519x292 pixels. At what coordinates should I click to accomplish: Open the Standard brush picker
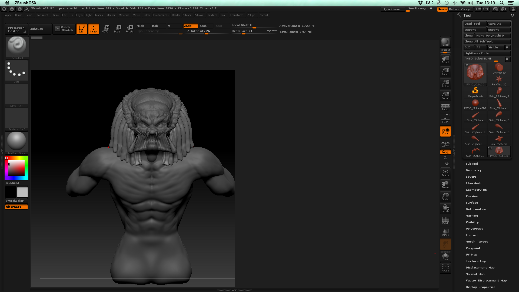[17, 48]
